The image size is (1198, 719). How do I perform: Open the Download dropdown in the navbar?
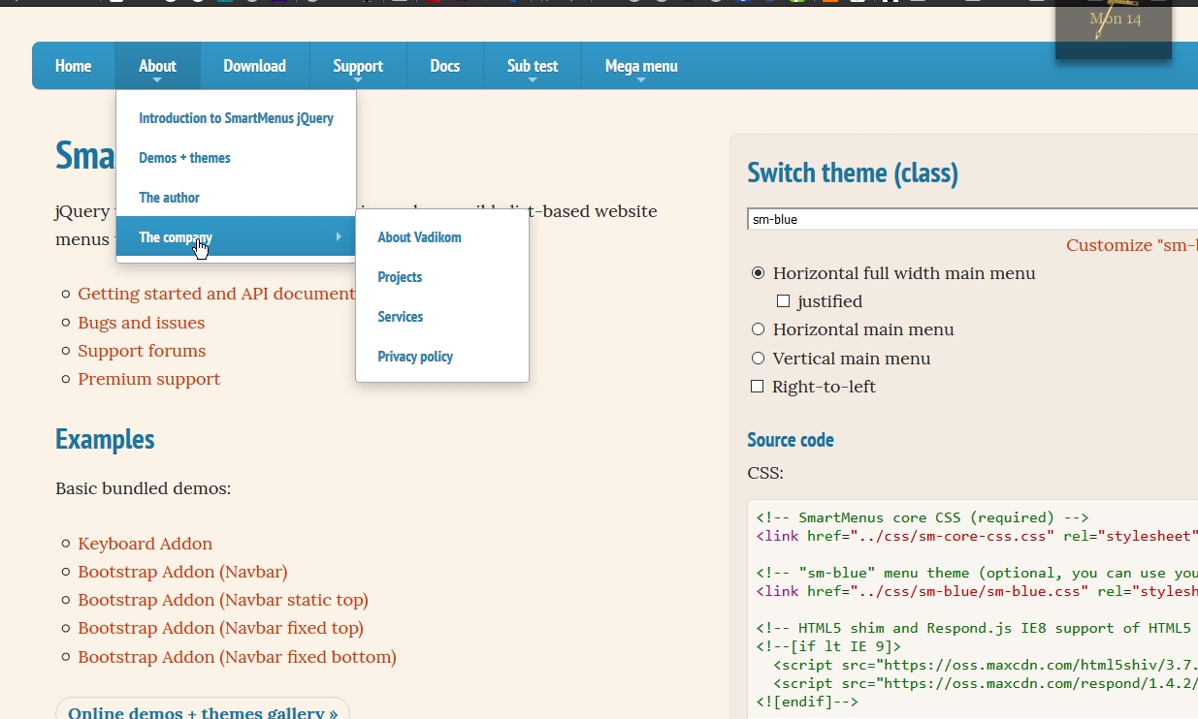point(254,66)
